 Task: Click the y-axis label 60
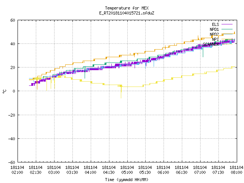(x=13, y=20)
